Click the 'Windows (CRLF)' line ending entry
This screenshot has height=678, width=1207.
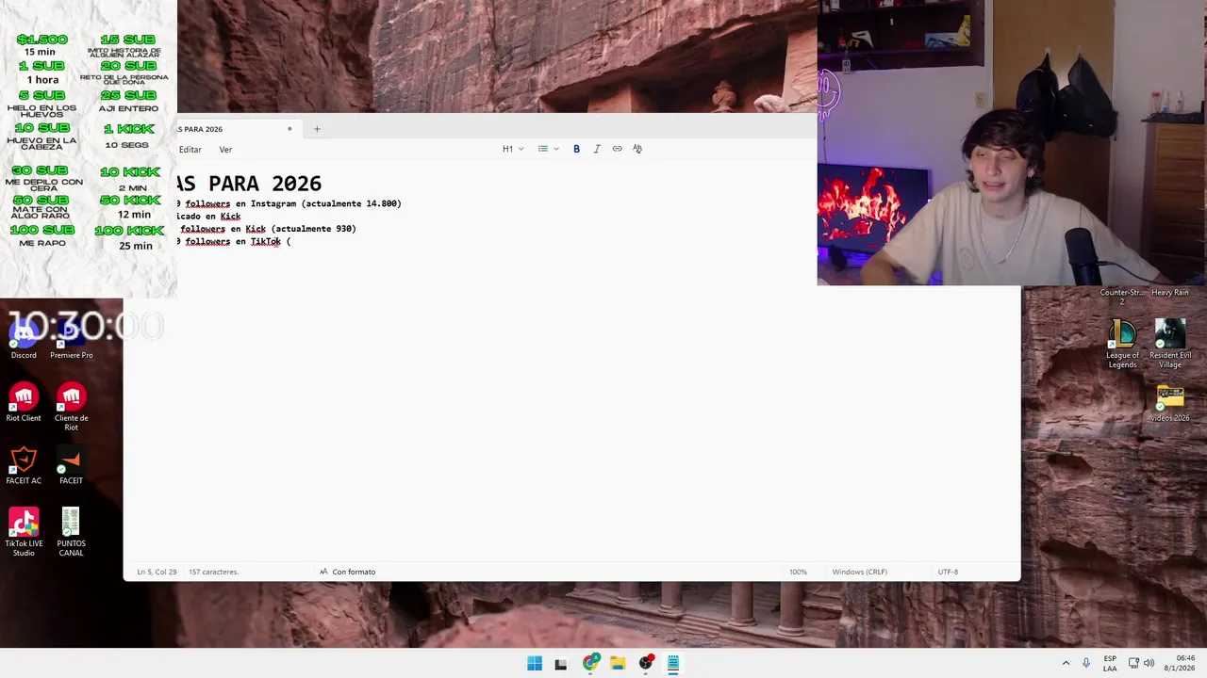click(x=859, y=572)
